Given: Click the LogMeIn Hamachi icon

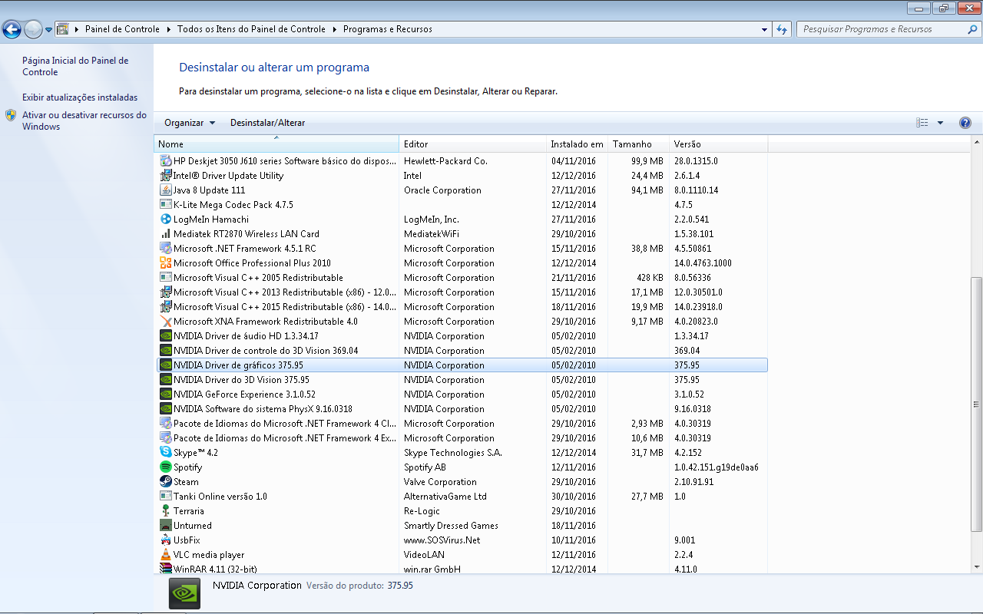Looking at the screenshot, I should (166, 220).
